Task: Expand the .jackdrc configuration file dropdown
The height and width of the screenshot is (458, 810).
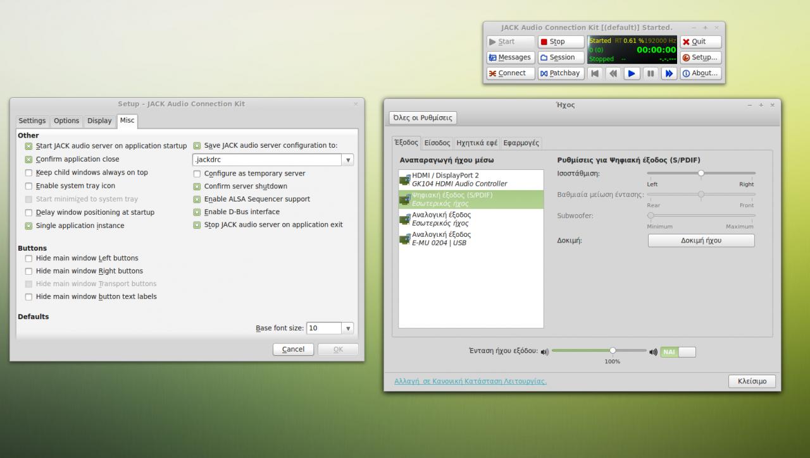Action: (x=347, y=160)
